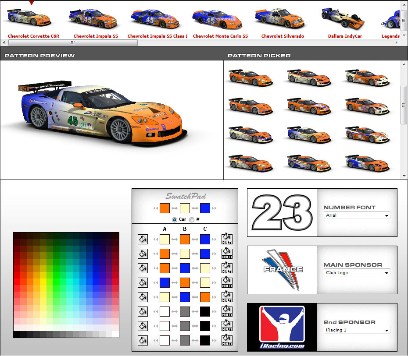Click the number 23 preview box

coord(282,213)
